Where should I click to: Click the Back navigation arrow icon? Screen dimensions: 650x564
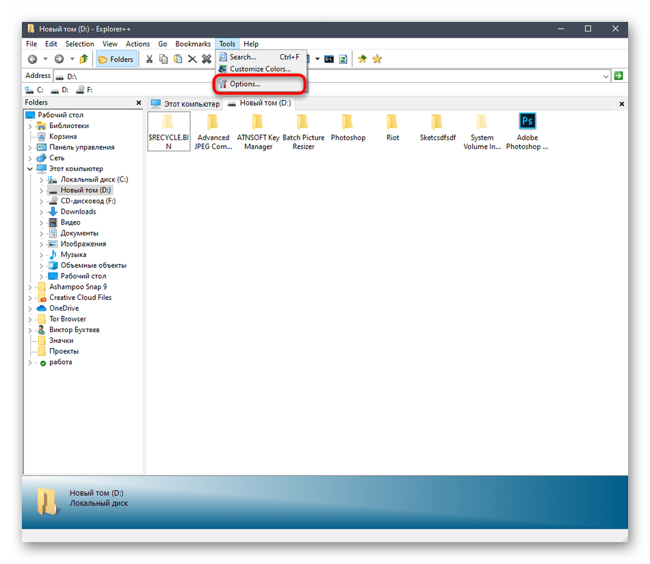click(x=32, y=60)
